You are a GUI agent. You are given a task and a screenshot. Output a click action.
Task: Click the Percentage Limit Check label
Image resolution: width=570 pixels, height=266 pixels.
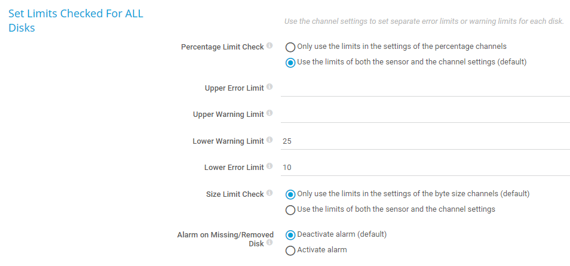pyautogui.click(x=222, y=47)
